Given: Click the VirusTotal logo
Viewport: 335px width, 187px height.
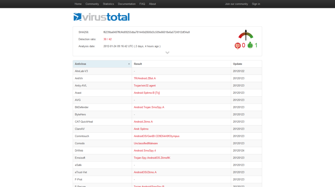Looking at the screenshot, I should 101,17.
